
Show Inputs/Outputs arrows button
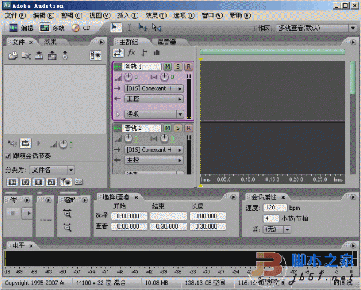pos(118,53)
